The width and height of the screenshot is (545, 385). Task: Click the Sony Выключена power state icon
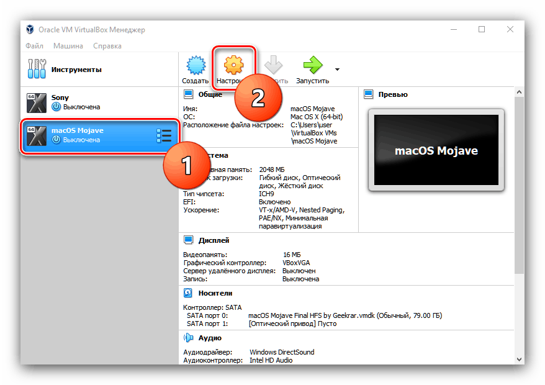click(x=56, y=107)
